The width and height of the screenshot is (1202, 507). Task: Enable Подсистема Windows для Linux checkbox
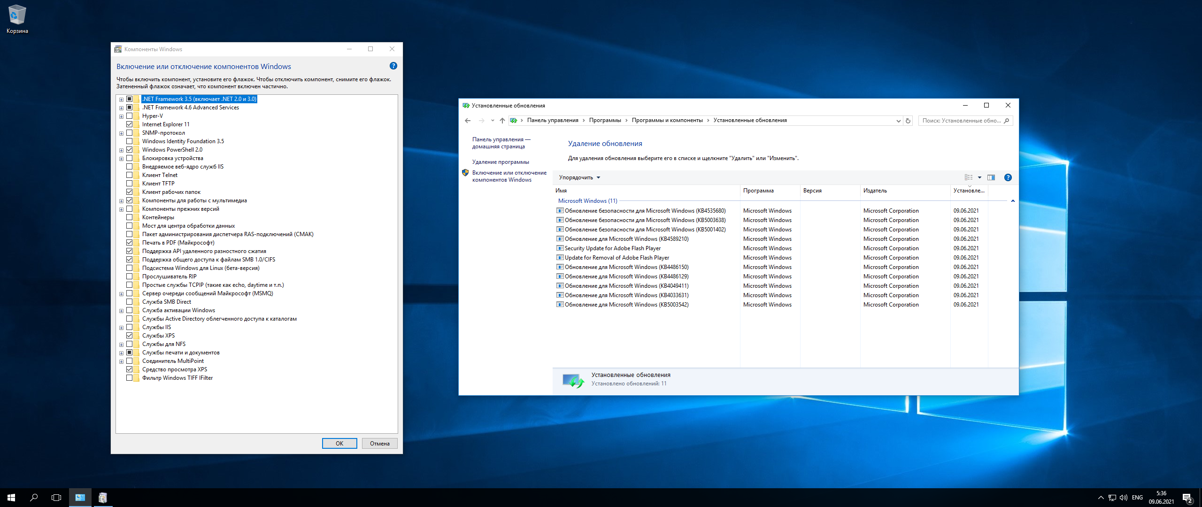129,268
